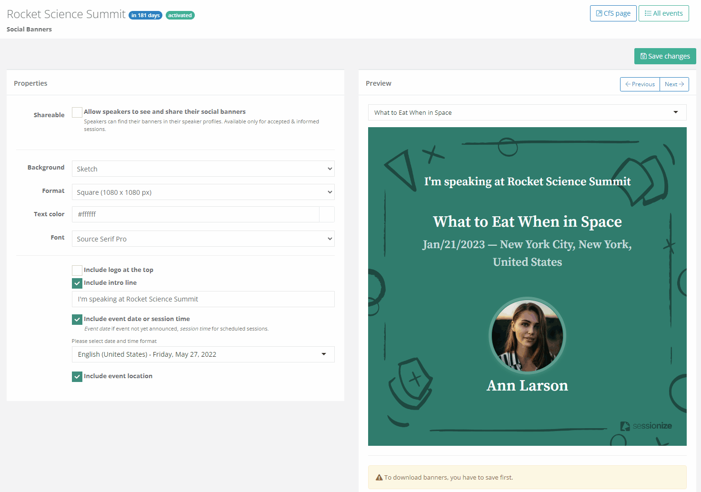
Task: Click the text color swatch box
Action: tap(327, 214)
